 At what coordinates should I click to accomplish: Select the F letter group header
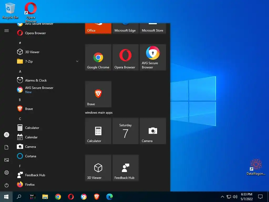pyautogui.click(x=20, y=166)
